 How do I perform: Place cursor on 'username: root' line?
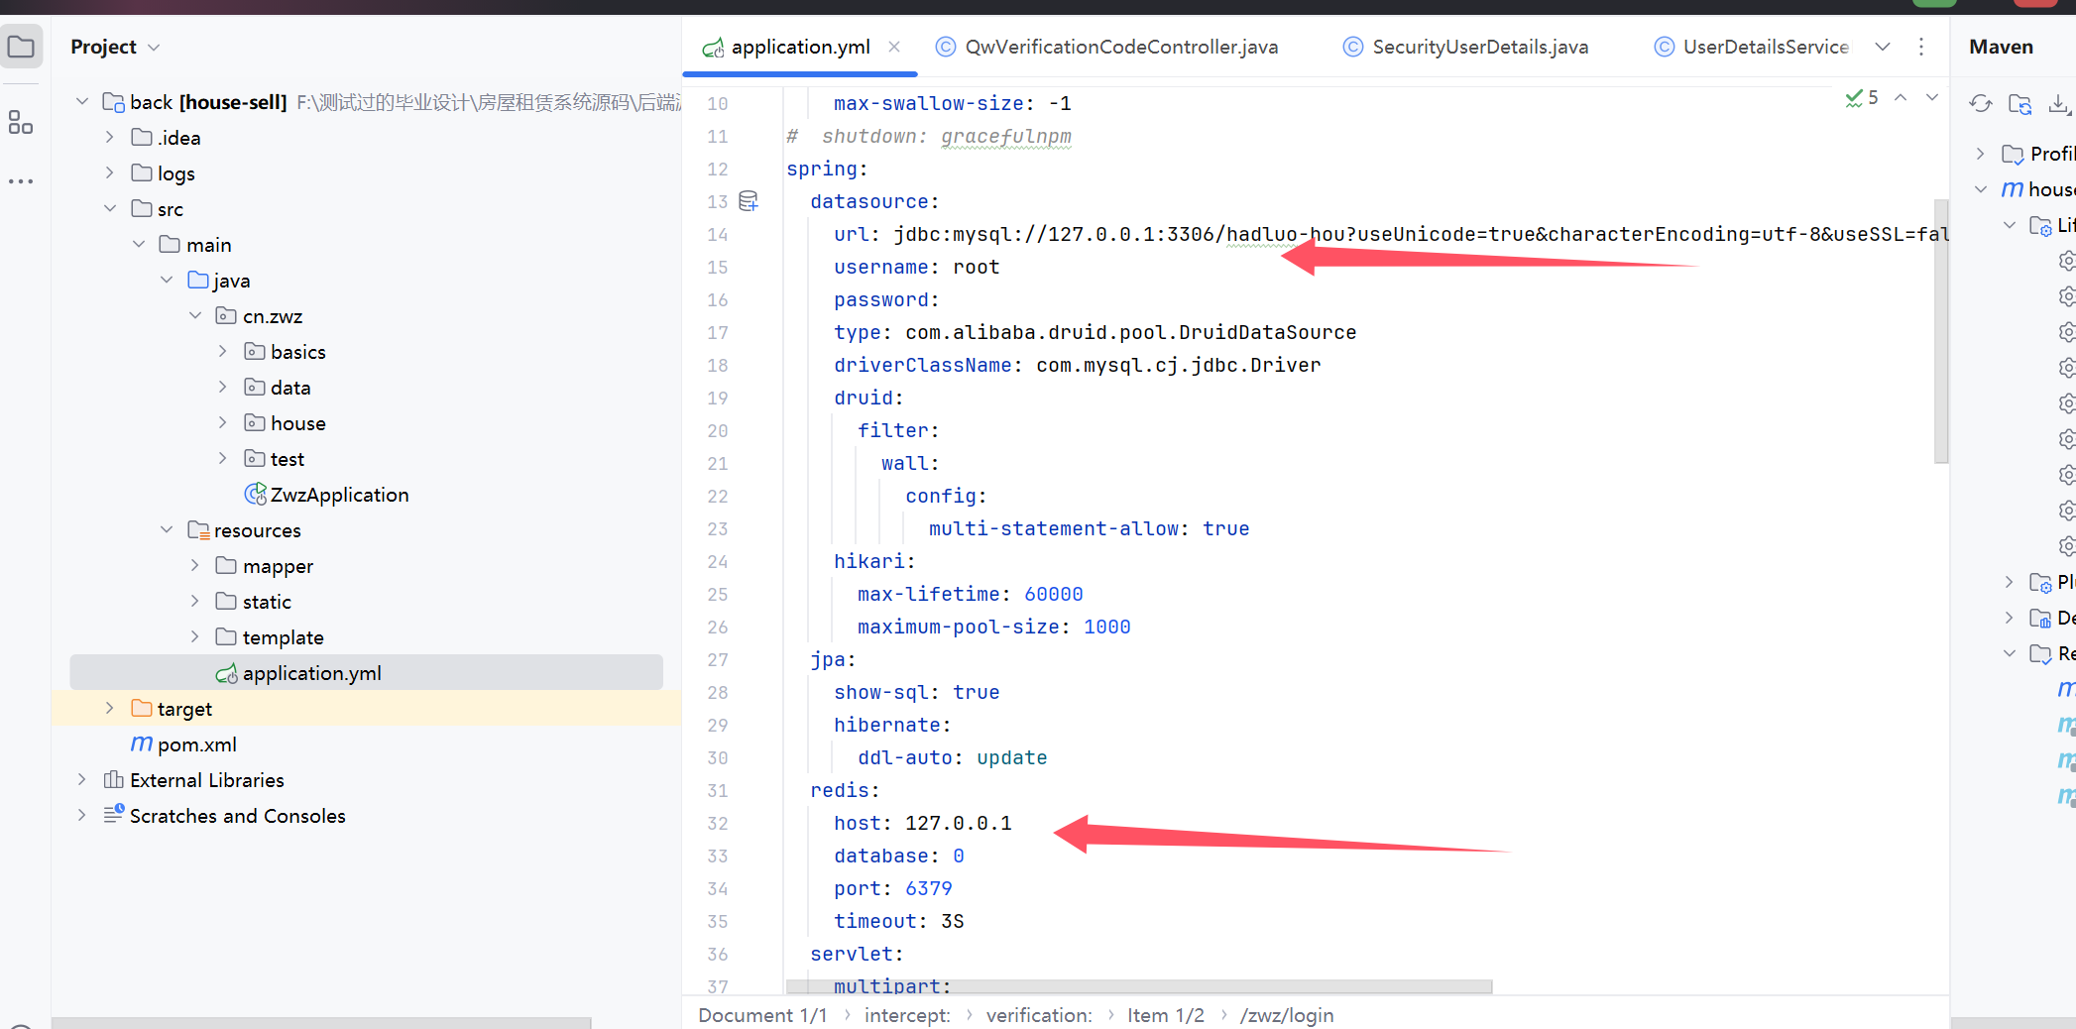click(x=916, y=267)
